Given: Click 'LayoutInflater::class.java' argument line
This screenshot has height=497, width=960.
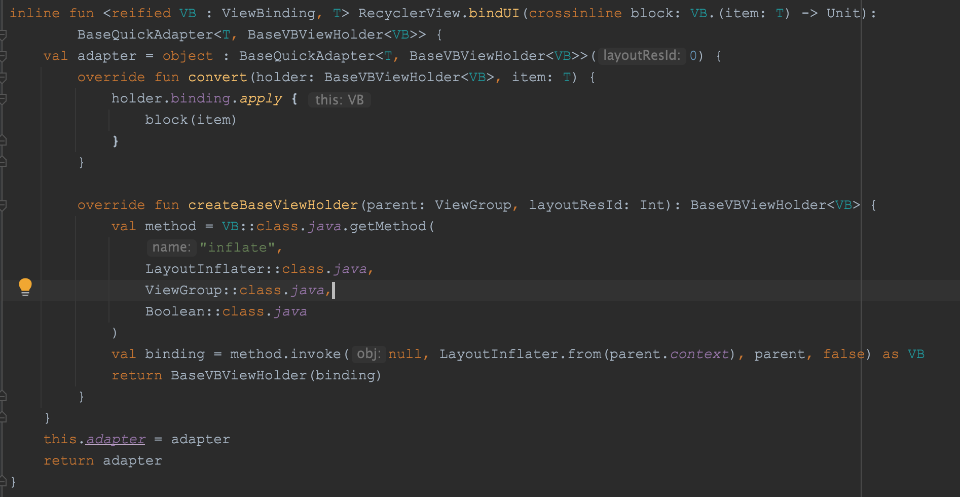Looking at the screenshot, I should coord(256,269).
